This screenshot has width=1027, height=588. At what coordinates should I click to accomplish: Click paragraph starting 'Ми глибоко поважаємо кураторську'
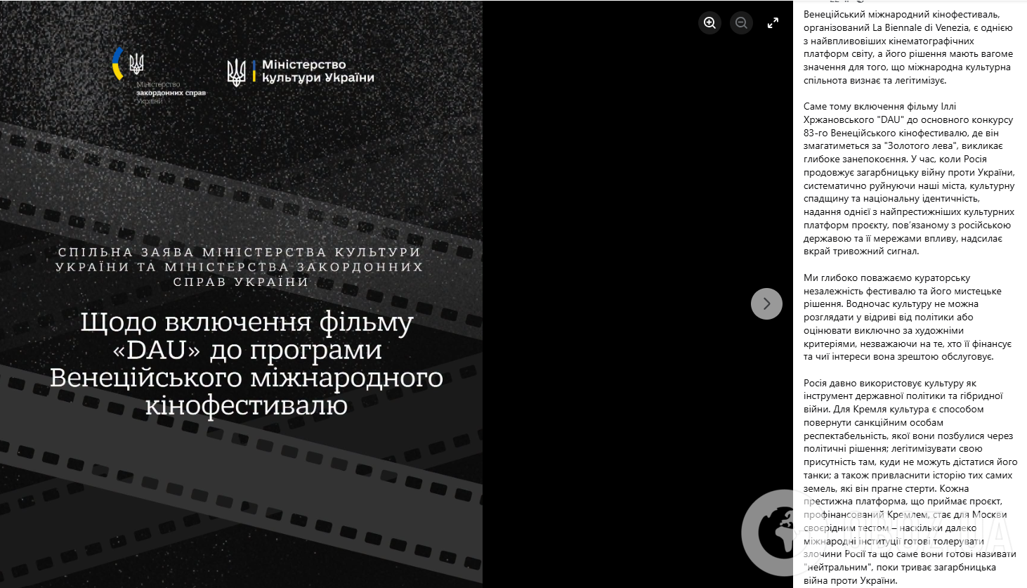(x=908, y=318)
